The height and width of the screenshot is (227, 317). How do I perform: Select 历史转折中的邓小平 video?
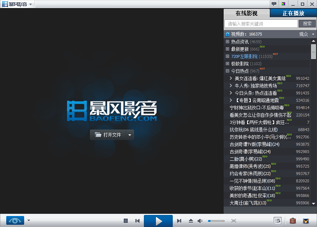[260, 137]
